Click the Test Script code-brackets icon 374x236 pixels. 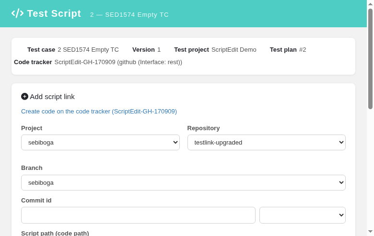pyautogui.click(x=17, y=13)
